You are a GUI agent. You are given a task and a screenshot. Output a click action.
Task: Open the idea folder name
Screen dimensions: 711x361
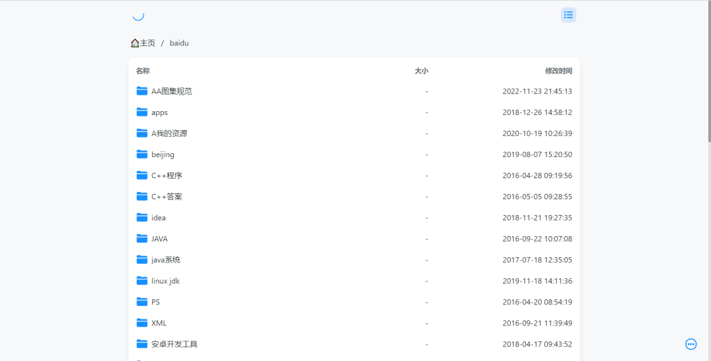(158, 218)
